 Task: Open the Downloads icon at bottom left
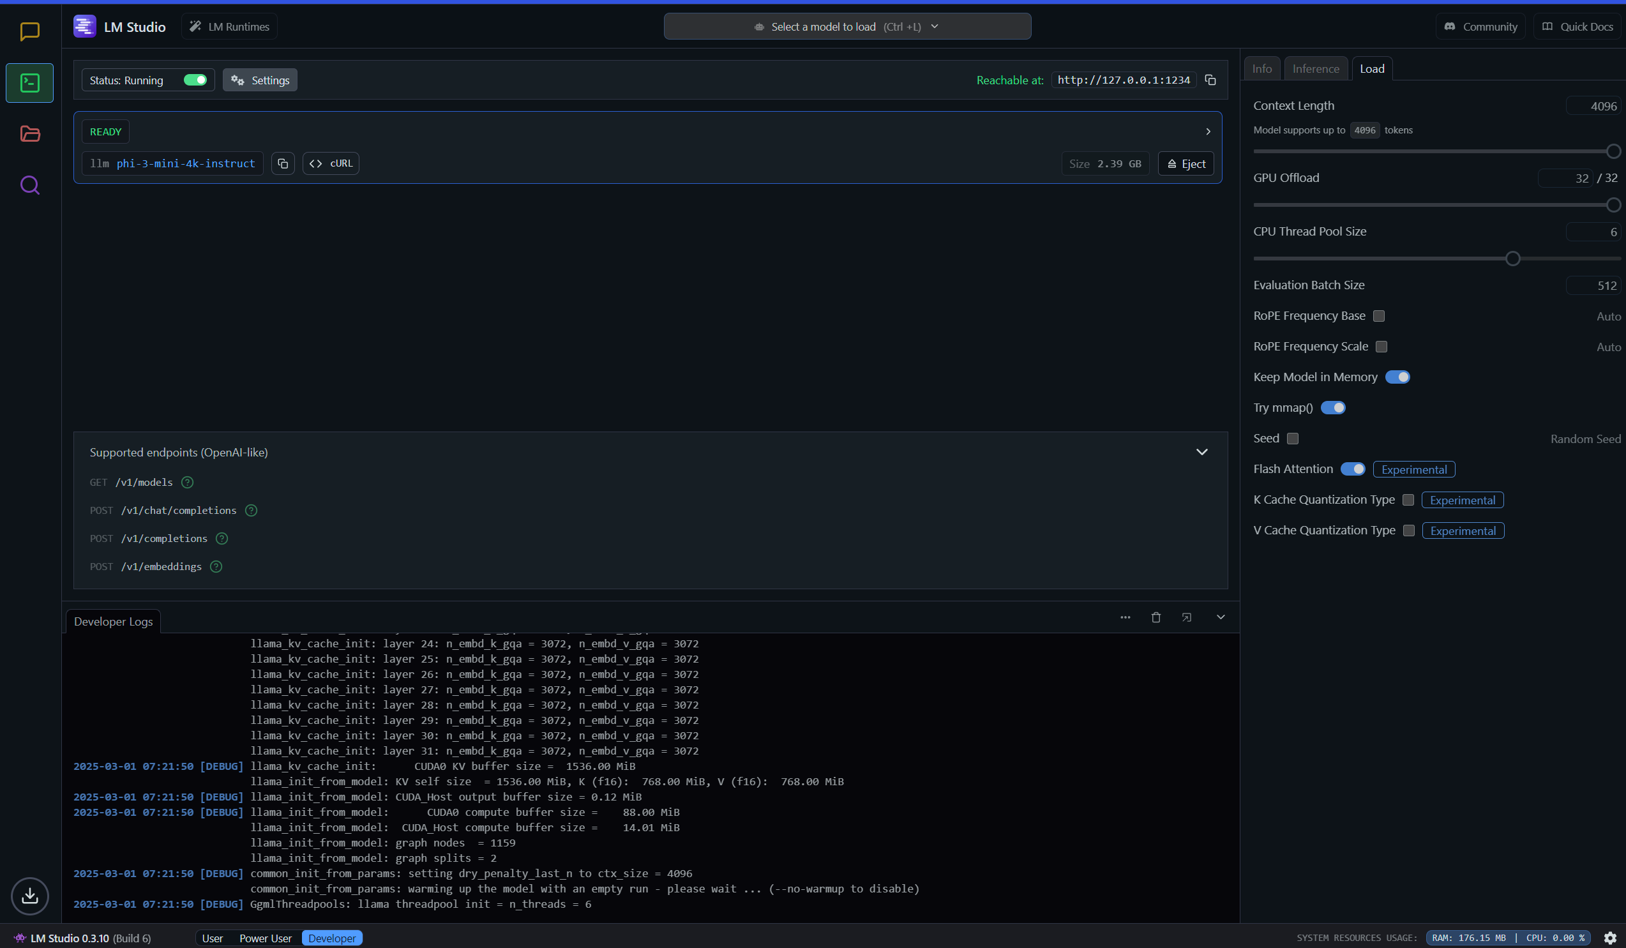click(x=29, y=896)
